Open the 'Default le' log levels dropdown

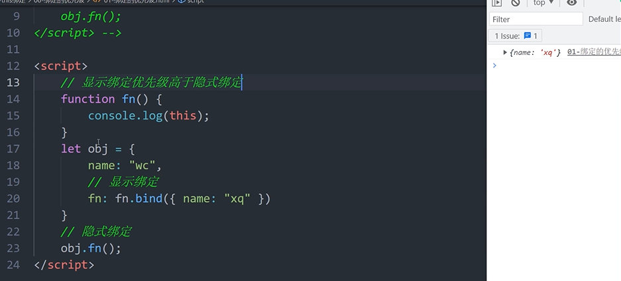click(x=604, y=19)
